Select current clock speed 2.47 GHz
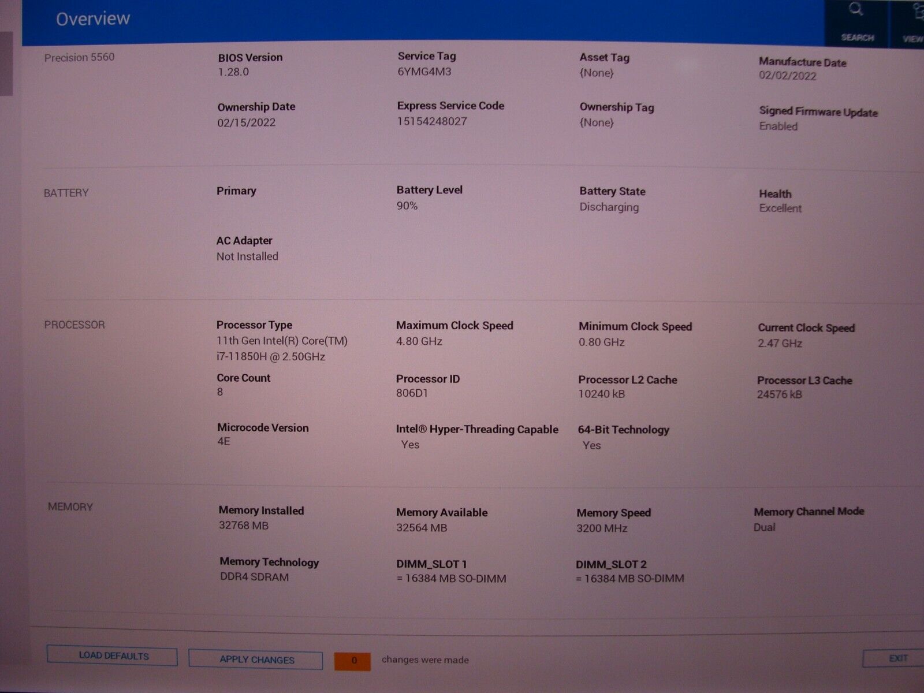 780,343
